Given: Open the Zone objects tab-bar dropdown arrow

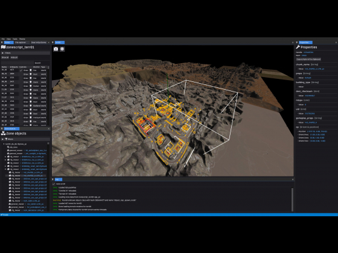Looking at the screenshot, I should (x=2, y=129).
